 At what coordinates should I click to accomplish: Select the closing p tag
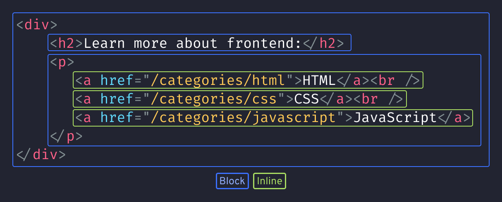coord(66,136)
